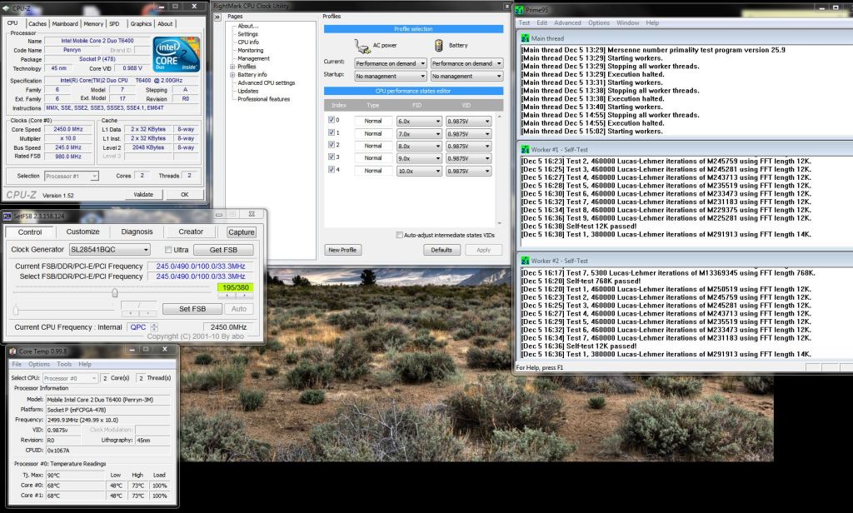Open the Tools menu in Core Temp
853x513 pixels.
[x=64, y=364]
